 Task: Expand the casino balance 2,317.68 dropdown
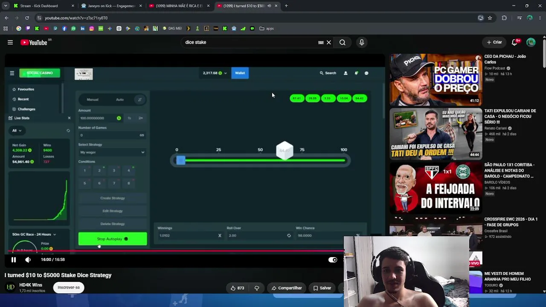215,73
